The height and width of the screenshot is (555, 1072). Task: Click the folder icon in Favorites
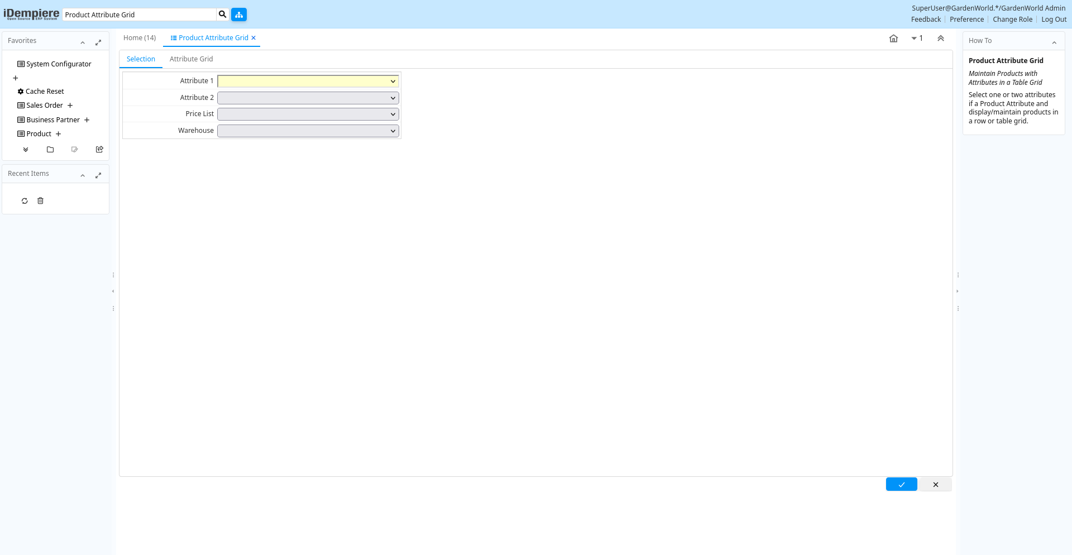click(x=50, y=150)
